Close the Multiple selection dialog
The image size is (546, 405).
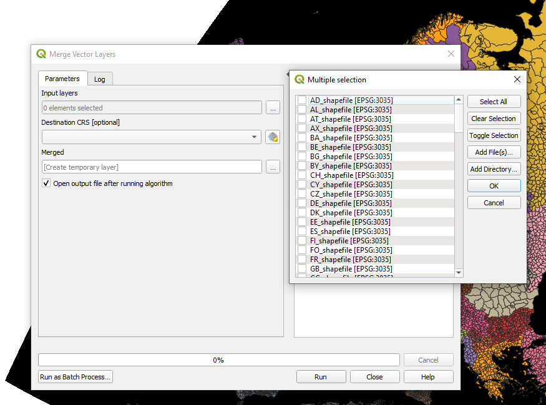(x=517, y=80)
